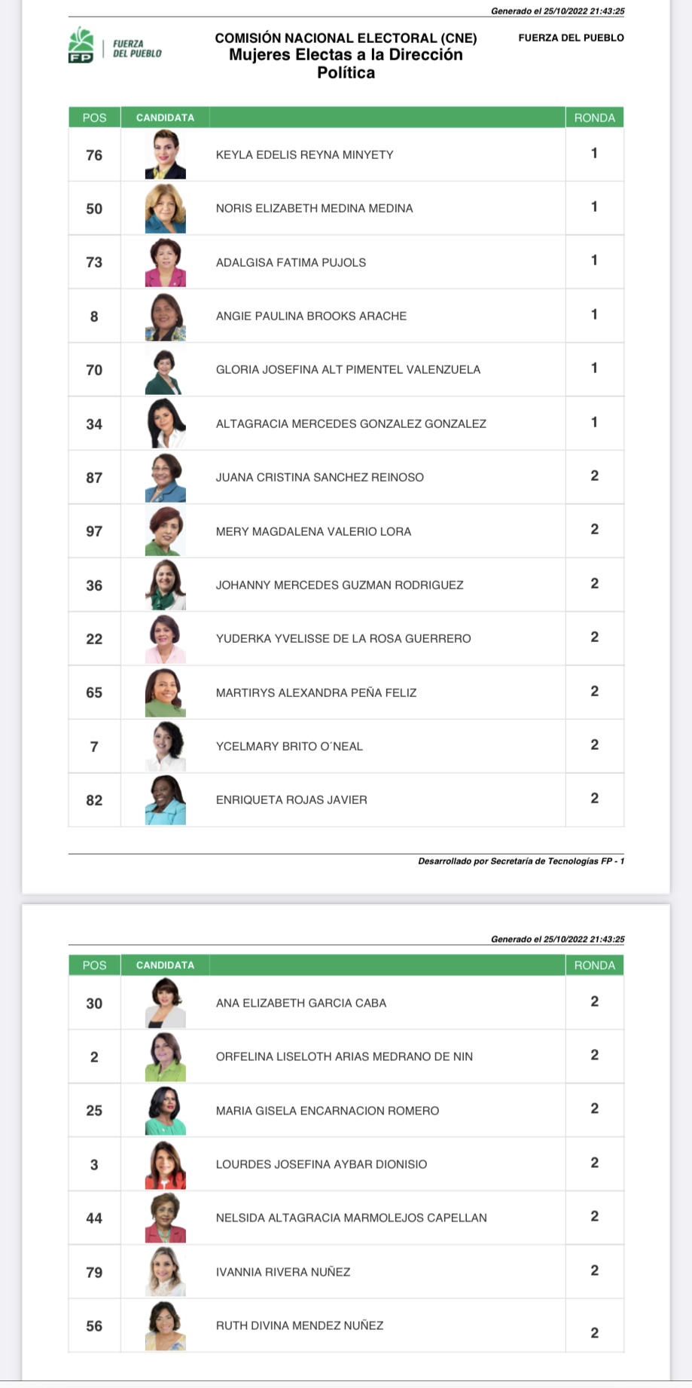Click photo of Noris Elizabeth Medina Medina
The height and width of the screenshot is (1388, 692).
click(165, 208)
